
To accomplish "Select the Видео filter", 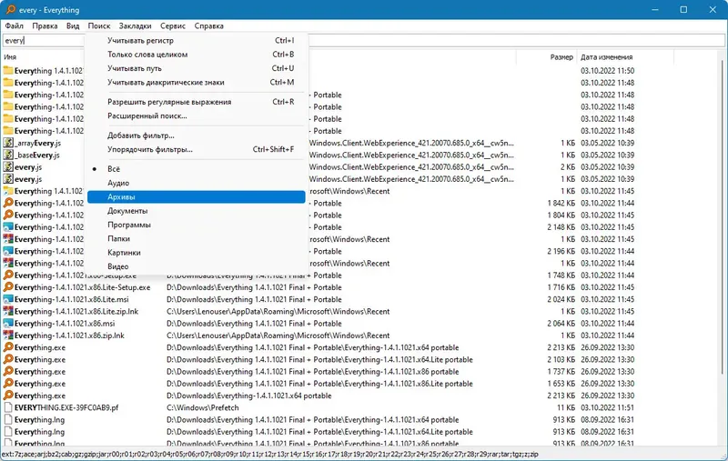I will click(x=197, y=266).
